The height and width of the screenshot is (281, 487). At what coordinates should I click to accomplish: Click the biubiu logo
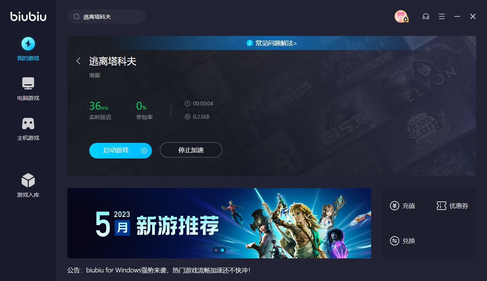coord(28,16)
